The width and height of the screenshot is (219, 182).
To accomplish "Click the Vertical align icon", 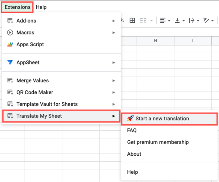I will click(178, 20).
